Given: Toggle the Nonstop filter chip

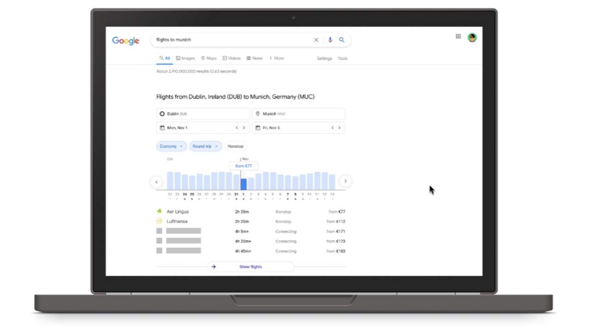Looking at the screenshot, I should tap(235, 146).
